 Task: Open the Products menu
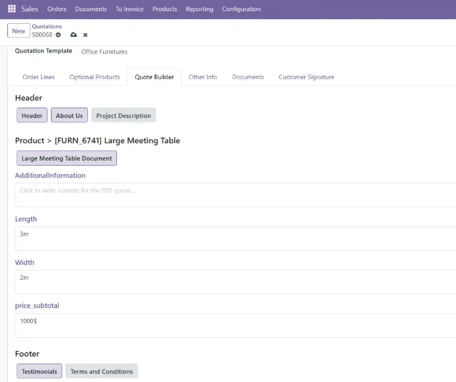point(165,9)
